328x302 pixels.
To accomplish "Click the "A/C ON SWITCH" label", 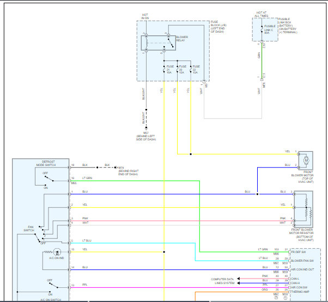I will pos(51,300).
